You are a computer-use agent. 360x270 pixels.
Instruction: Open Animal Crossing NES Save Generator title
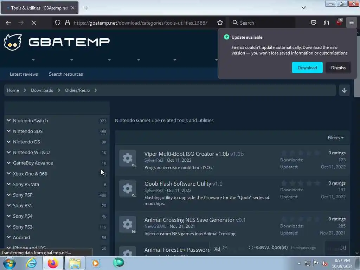189,220
